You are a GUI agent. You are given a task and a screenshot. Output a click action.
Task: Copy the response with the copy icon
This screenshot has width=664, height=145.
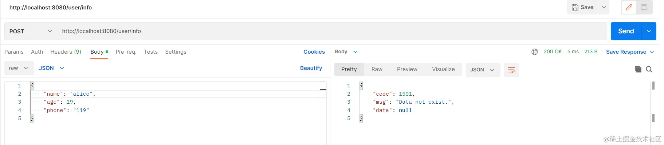click(638, 69)
